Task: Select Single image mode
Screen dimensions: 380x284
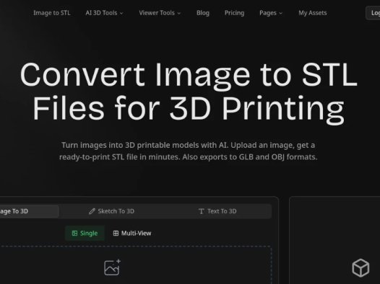Action: [85, 234]
